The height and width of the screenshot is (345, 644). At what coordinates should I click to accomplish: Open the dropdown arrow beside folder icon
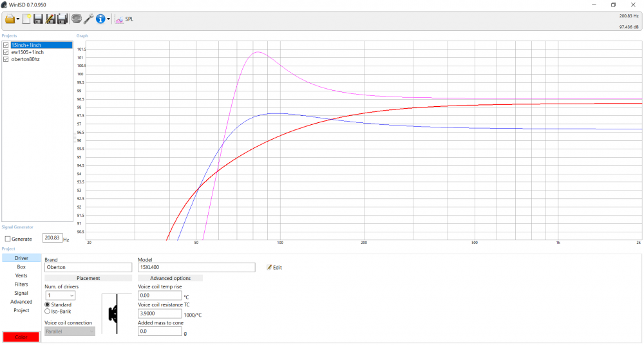pos(17,19)
